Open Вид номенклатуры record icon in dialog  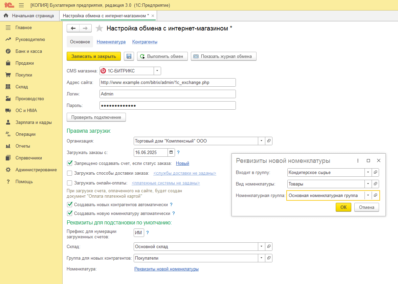pyautogui.click(x=375, y=184)
